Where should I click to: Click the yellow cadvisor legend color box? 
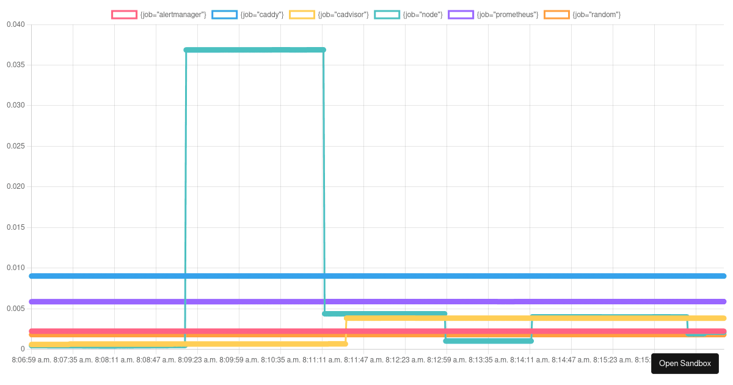tap(302, 15)
